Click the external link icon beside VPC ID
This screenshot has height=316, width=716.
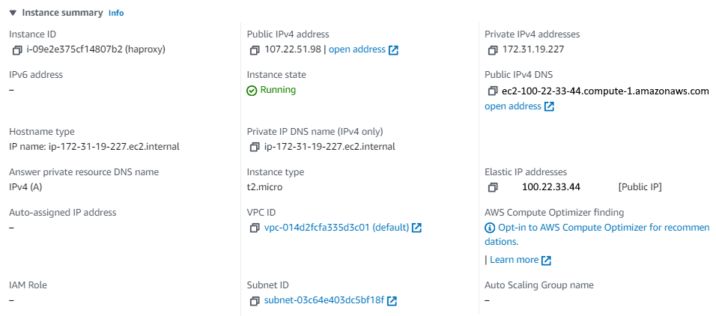417,228
